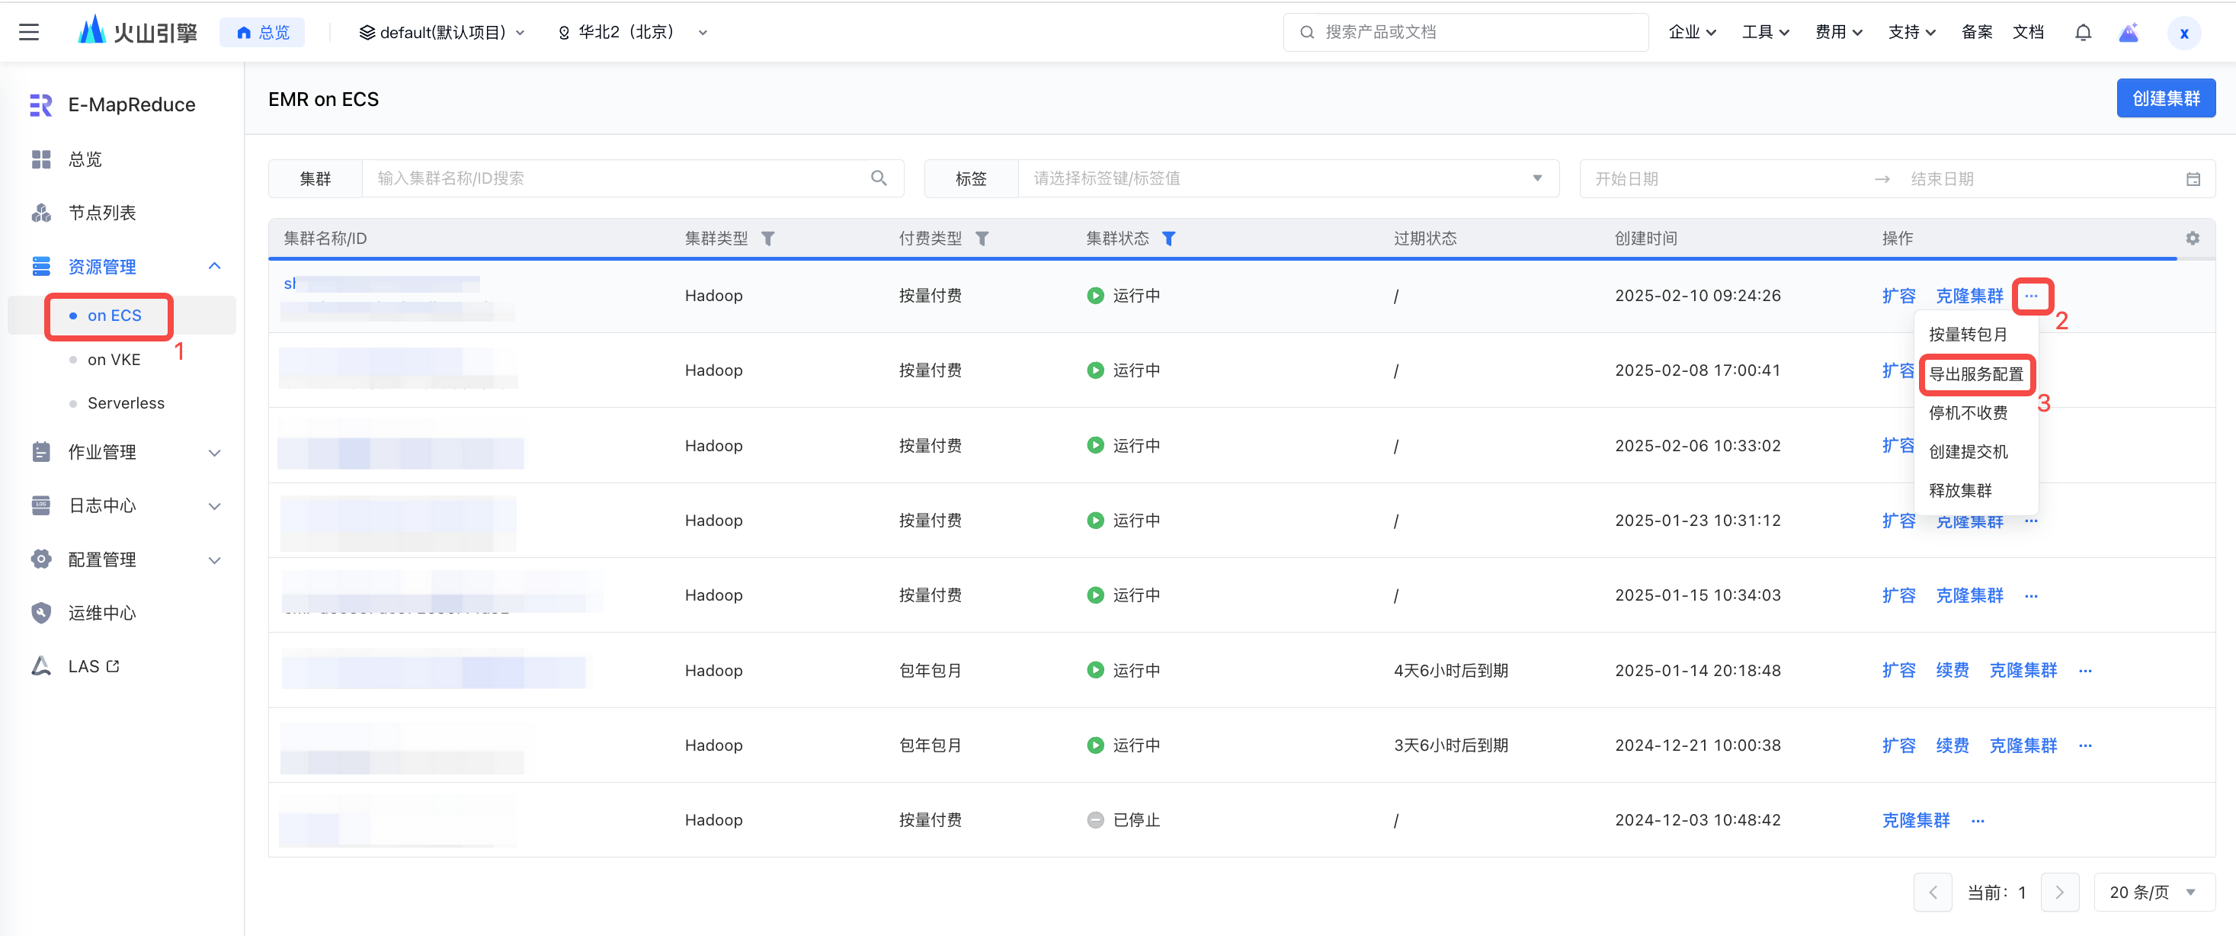Viewport: 2236px width, 936px height.
Task: Open the date range calendar icon
Action: [2193, 179]
